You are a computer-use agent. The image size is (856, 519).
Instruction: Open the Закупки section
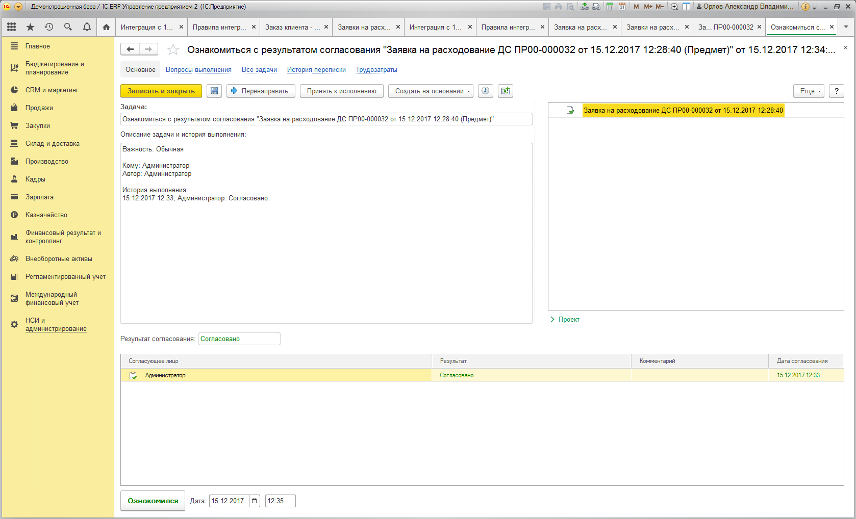pos(38,125)
